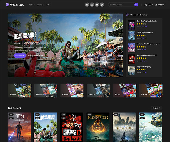This screenshot has height=142, width=170.
Task: Open the Instagram social icon
Action: pos(92,5)
